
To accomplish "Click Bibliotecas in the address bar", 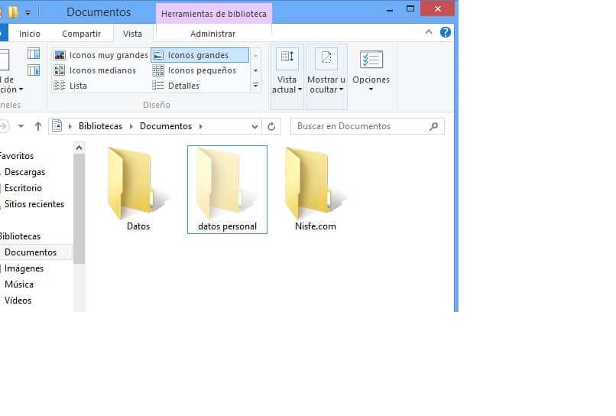I will 100,126.
